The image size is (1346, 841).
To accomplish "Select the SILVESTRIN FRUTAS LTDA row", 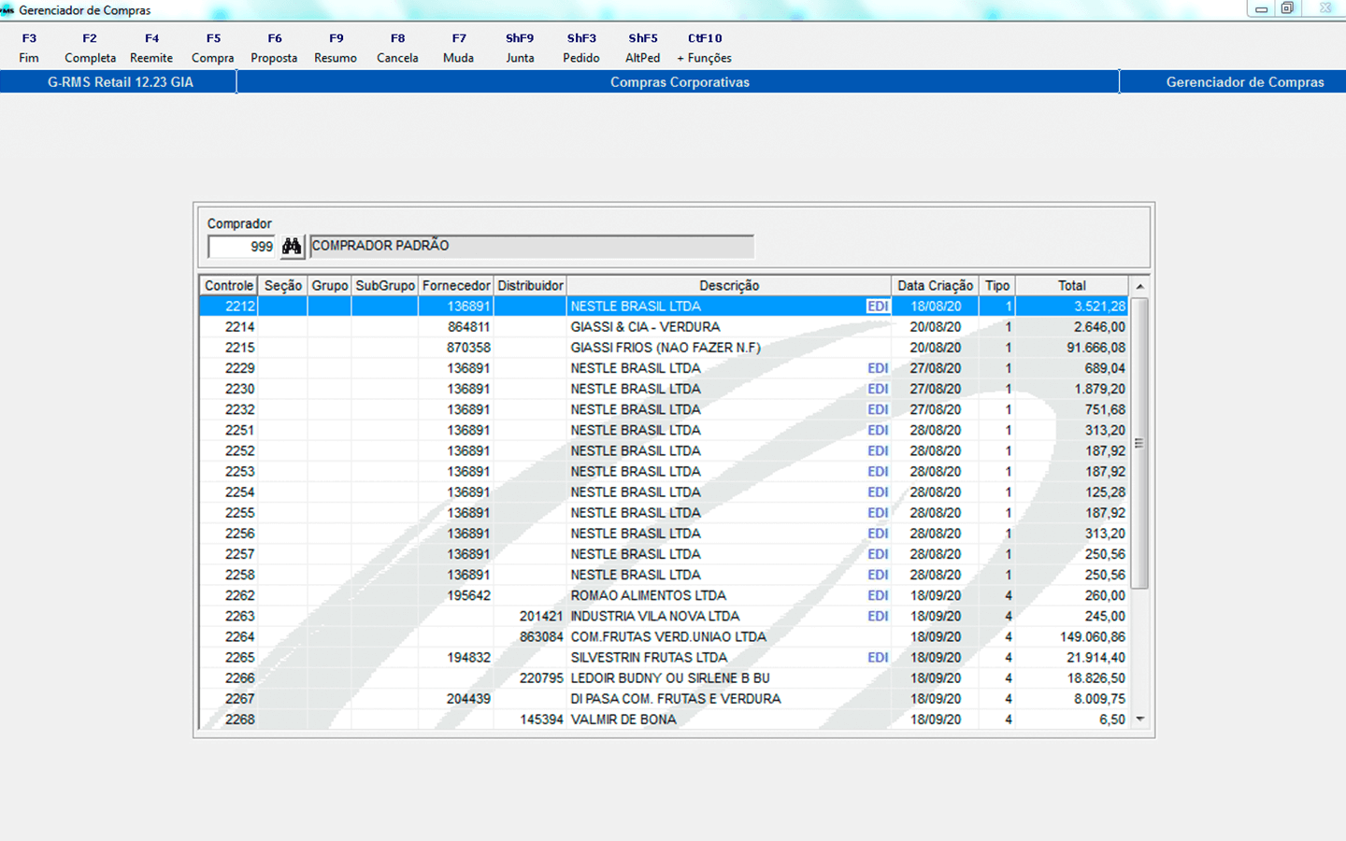I will (x=649, y=658).
